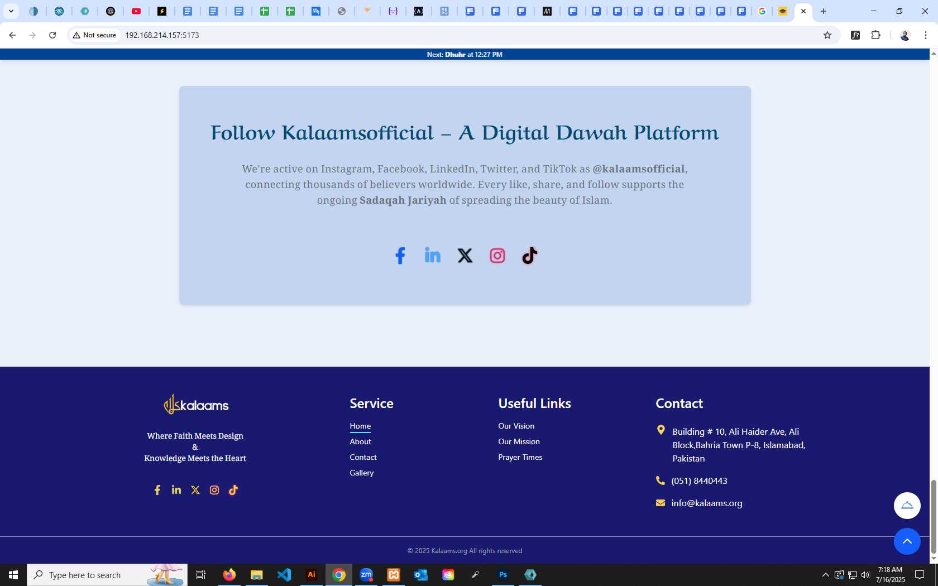Screen dimensions: 938x586
Task: Open TikTok icon in the Follow Kalaamsofficial card
Action: click(x=530, y=256)
